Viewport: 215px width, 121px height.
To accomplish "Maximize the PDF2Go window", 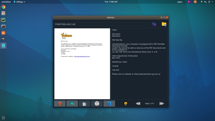I will 164,18.
